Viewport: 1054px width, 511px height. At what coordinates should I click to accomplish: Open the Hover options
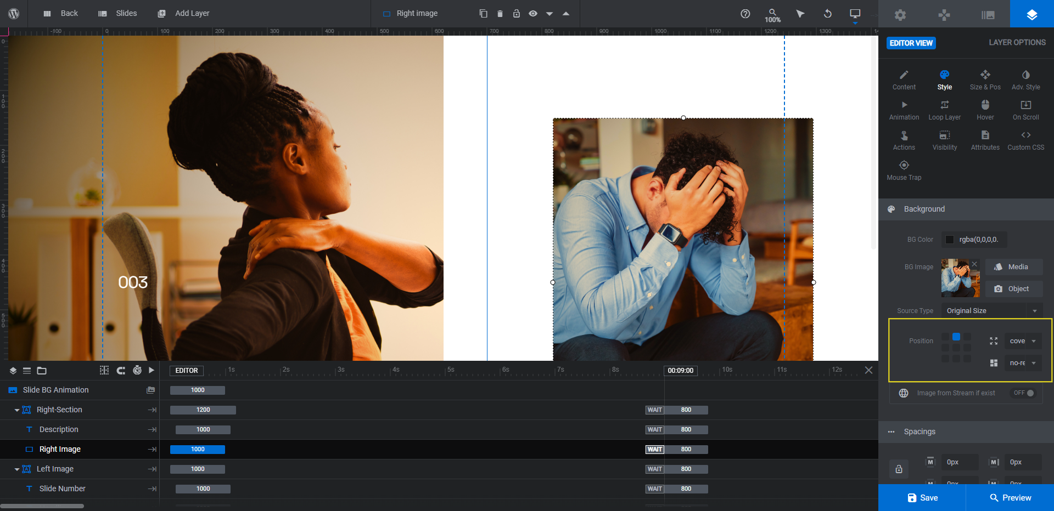(x=985, y=110)
